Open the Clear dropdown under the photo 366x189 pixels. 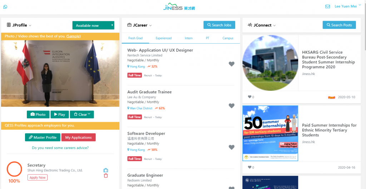coord(82,114)
